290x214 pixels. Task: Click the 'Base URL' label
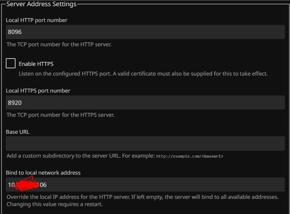18,132
